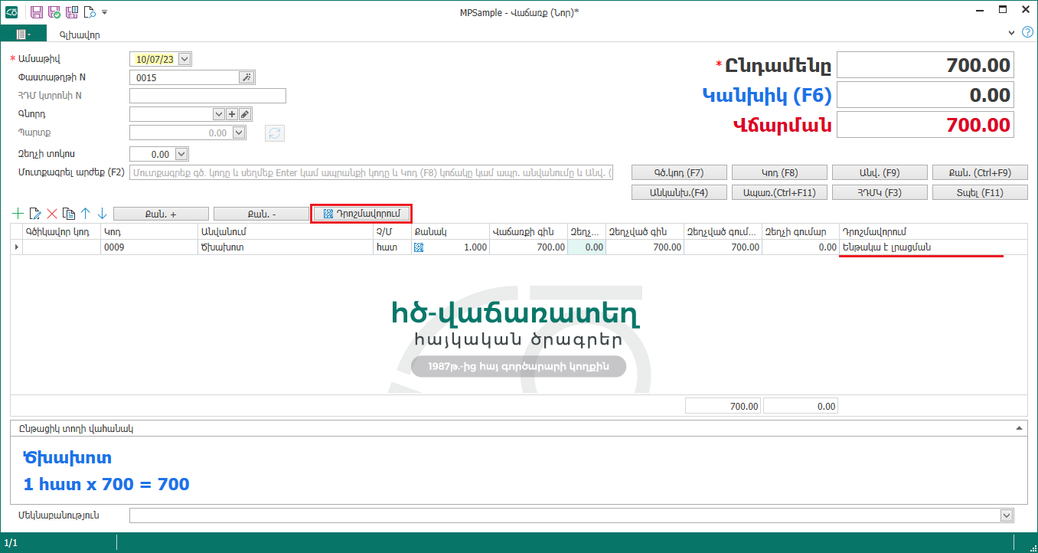Select the Ծխախոտ name cell in the table

(285, 247)
